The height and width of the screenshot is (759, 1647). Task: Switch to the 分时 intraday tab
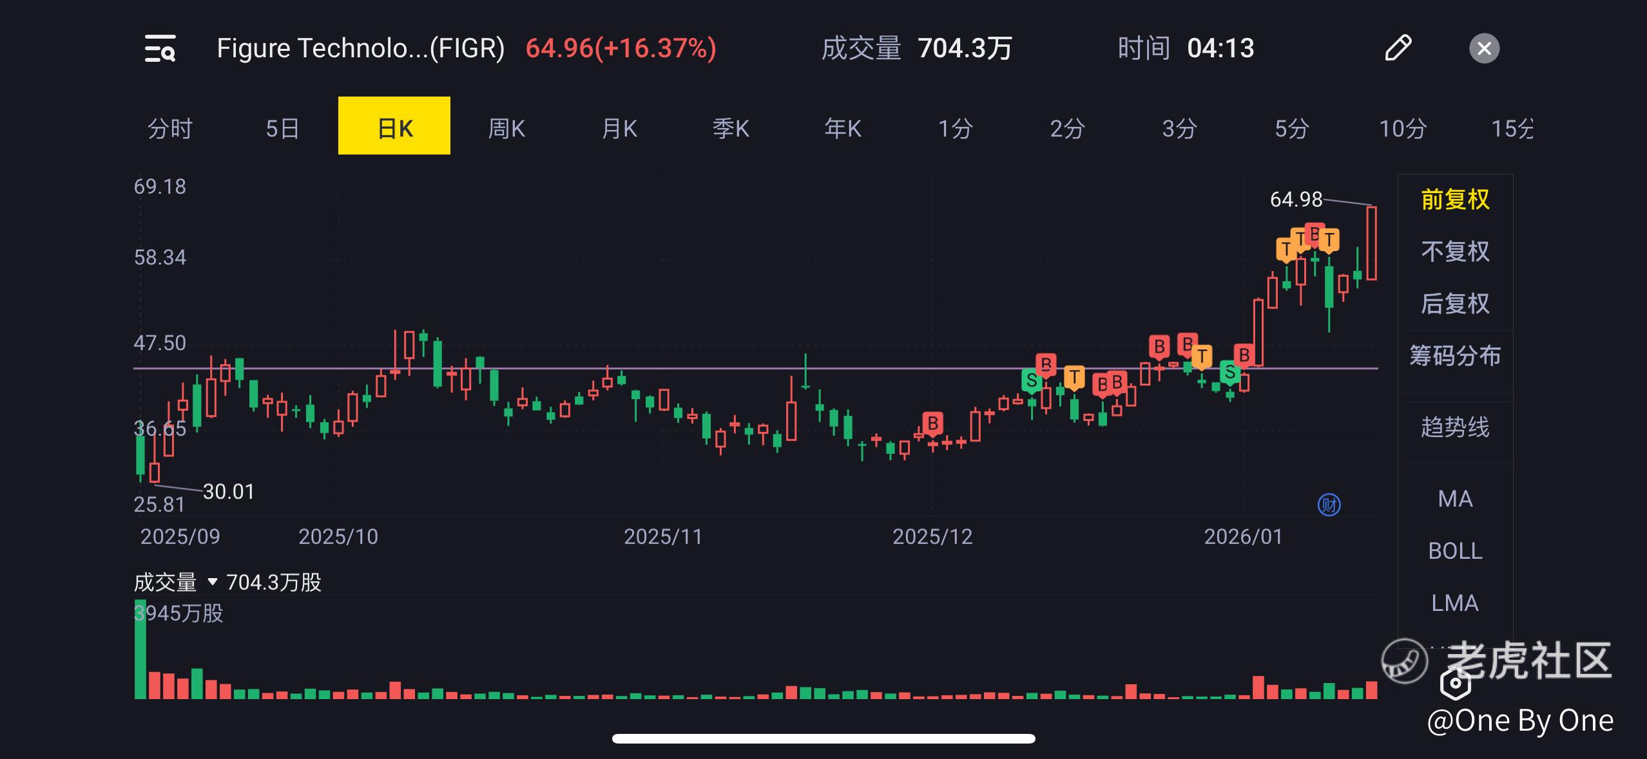[170, 129]
